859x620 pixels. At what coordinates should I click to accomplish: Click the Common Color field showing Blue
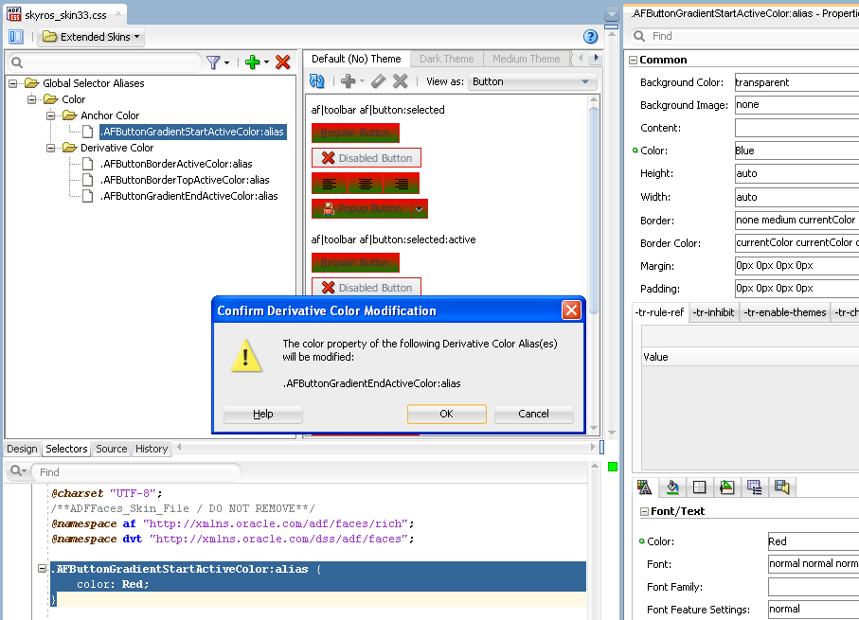pos(796,151)
